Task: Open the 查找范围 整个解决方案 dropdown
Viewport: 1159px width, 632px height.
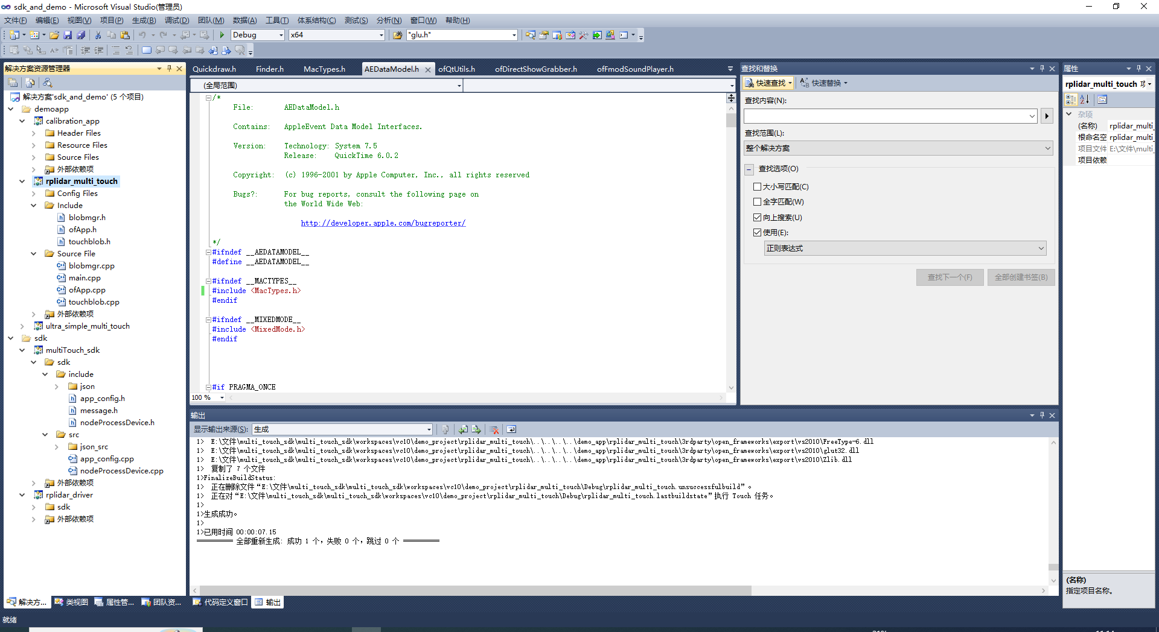Action: pyautogui.click(x=898, y=148)
